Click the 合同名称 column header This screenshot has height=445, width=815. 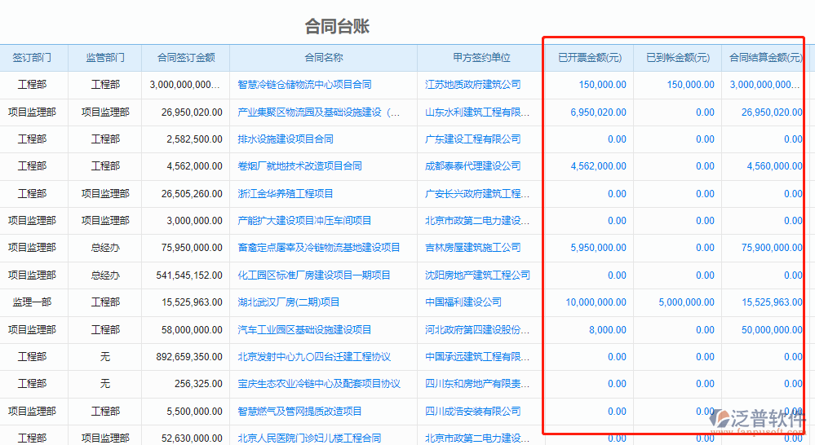tap(323, 58)
